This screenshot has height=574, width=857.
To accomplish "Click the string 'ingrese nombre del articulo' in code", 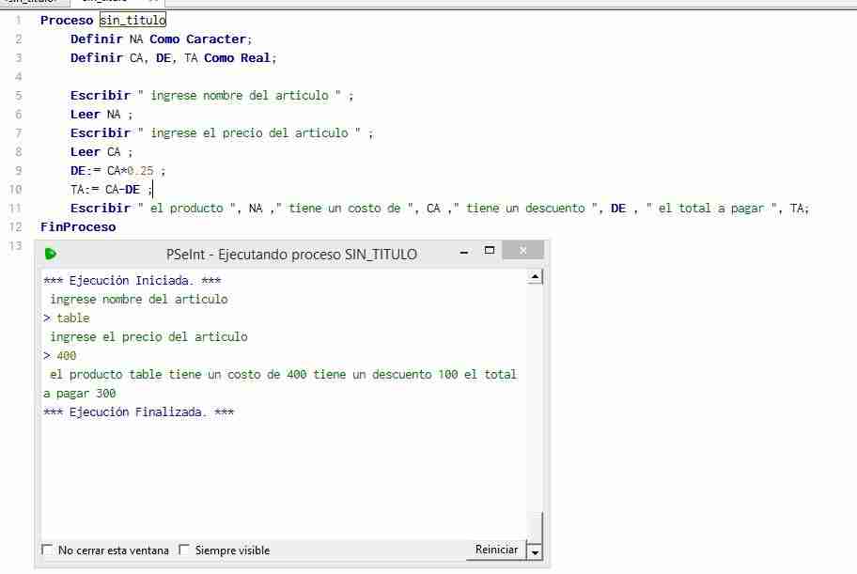I will [240, 96].
